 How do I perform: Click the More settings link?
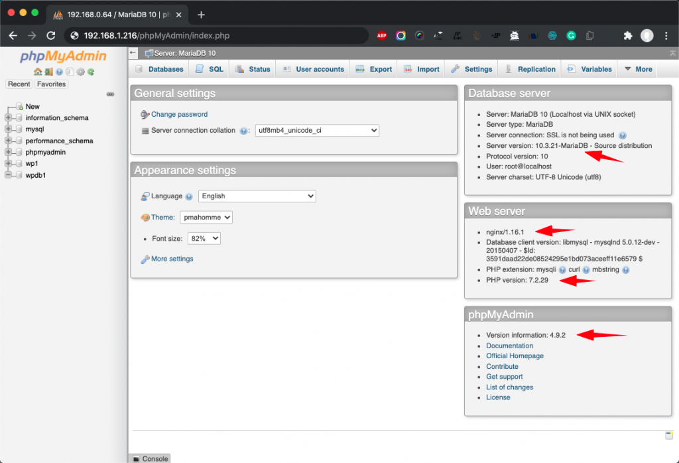[x=172, y=259]
